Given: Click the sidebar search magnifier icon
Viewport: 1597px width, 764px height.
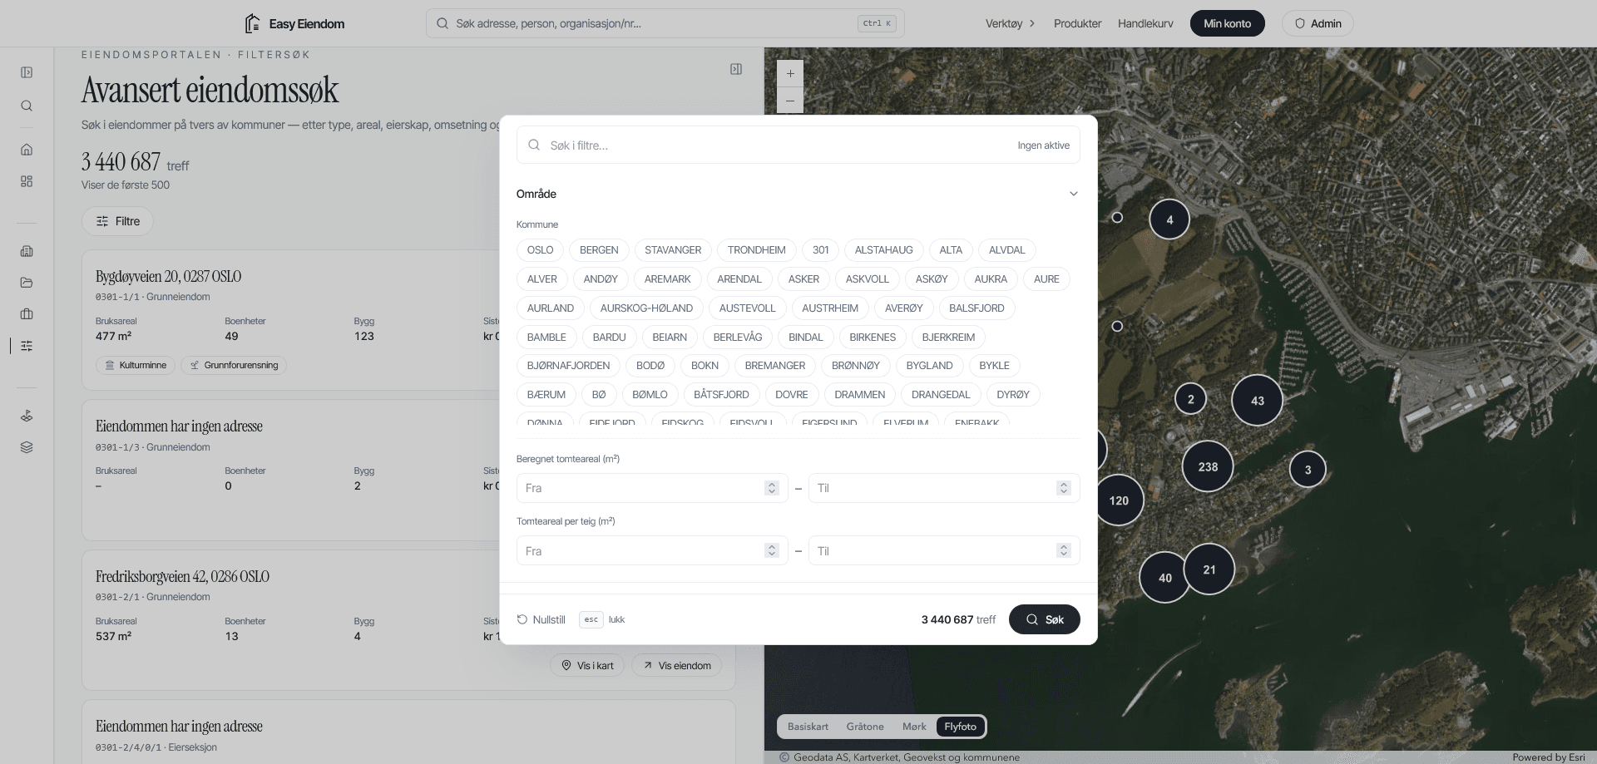Looking at the screenshot, I should tap(27, 106).
